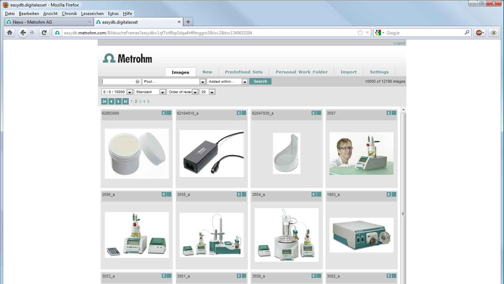
Task: Click the search text input field
Action: (121, 82)
